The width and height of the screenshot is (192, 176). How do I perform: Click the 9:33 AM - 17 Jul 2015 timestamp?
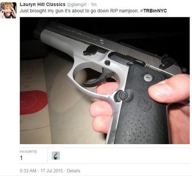[x=41, y=171]
